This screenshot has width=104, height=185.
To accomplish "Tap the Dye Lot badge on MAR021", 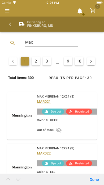I will (53, 112).
